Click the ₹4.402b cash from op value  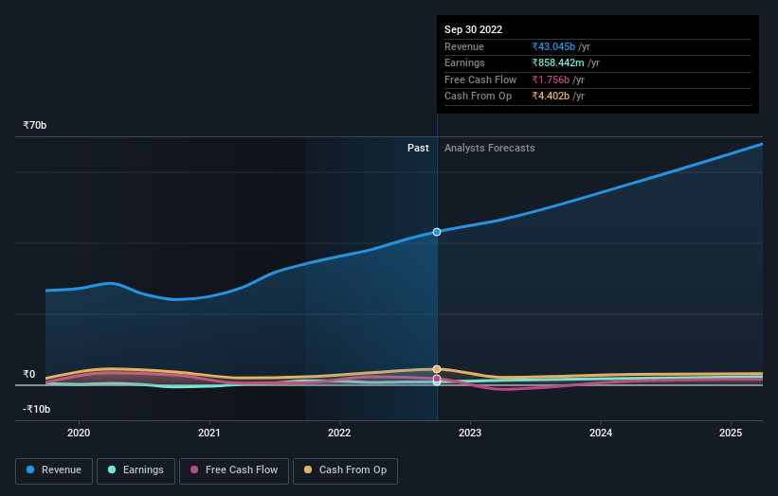551,97
